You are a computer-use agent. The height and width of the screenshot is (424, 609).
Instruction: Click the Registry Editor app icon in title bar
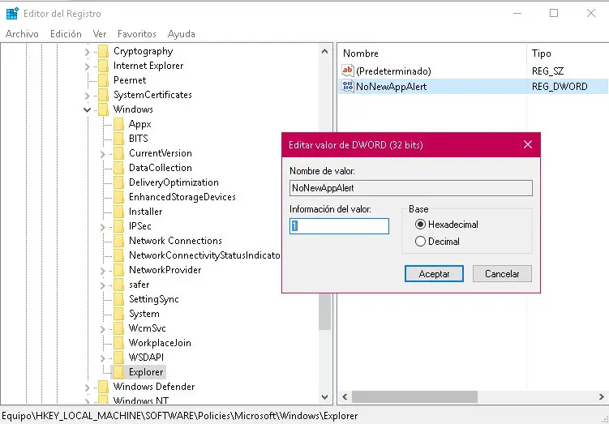coord(12,13)
